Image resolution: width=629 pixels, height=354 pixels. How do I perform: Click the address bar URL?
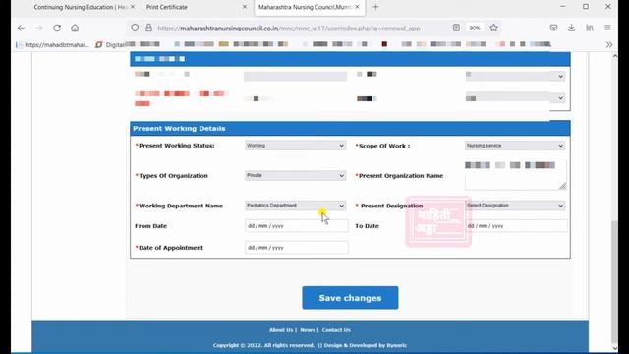coord(289,29)
